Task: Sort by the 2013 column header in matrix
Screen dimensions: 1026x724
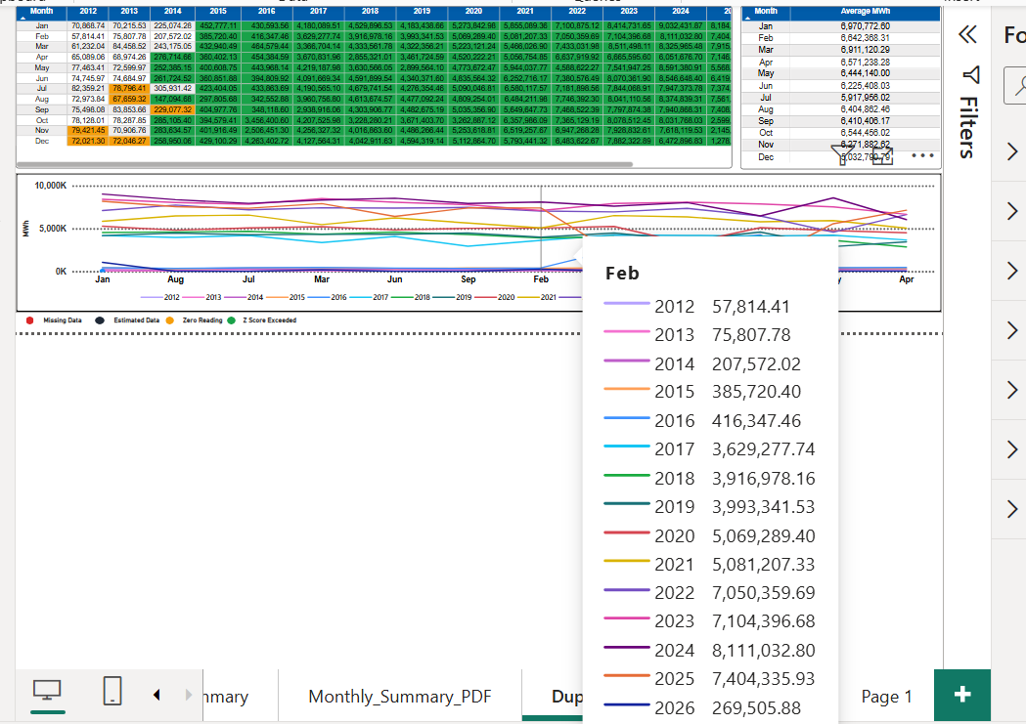Action: point(129,11)
